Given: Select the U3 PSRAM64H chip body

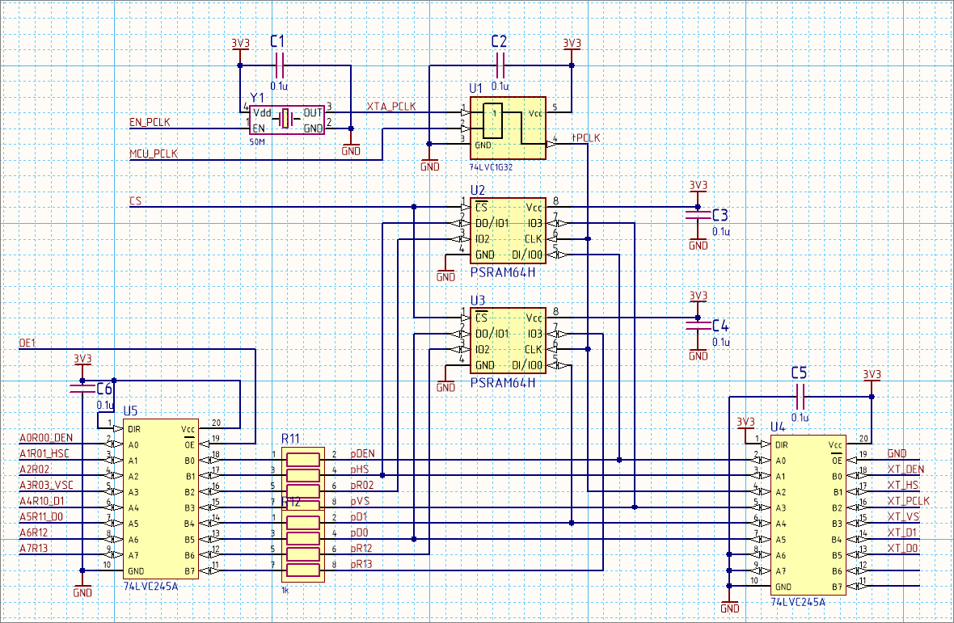Looking at the screenshot, I should (507, 342).
